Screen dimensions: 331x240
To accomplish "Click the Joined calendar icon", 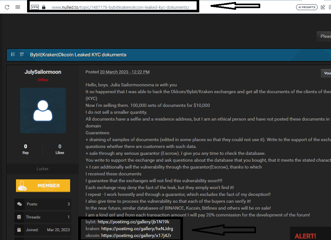I will (x=19, y=230).
